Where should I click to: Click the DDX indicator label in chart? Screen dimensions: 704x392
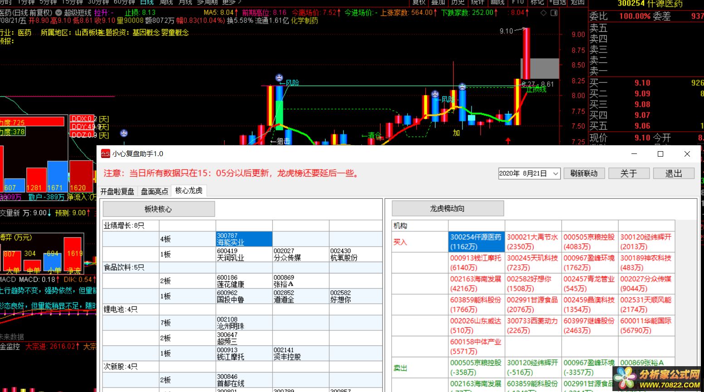coord(83,119)
